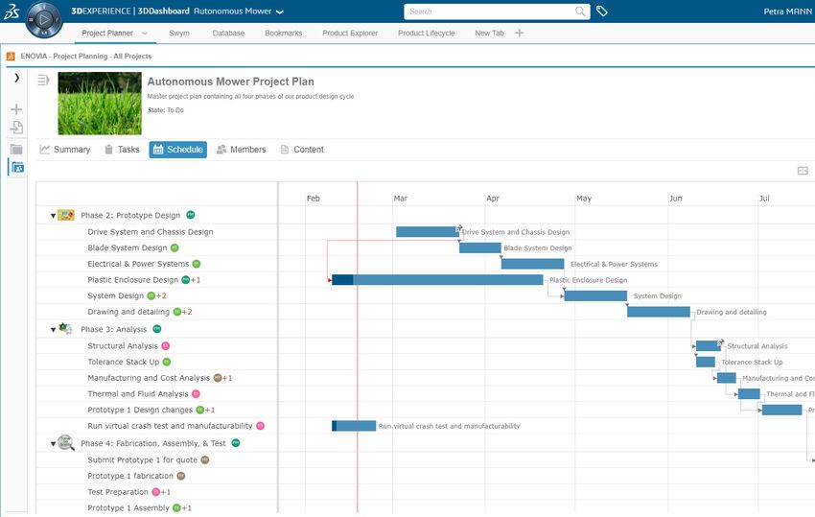Collapse Phase 3: Analysis group
This screenshot has height=517, width=815.
coord(53,330)
